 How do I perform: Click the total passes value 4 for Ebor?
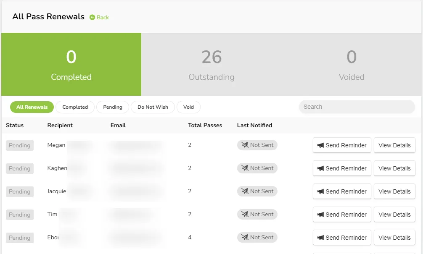point(190,237)
